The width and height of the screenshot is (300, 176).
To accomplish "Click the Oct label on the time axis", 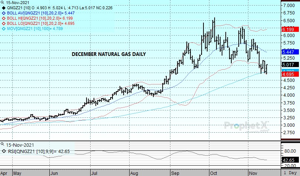I will 213,173.
